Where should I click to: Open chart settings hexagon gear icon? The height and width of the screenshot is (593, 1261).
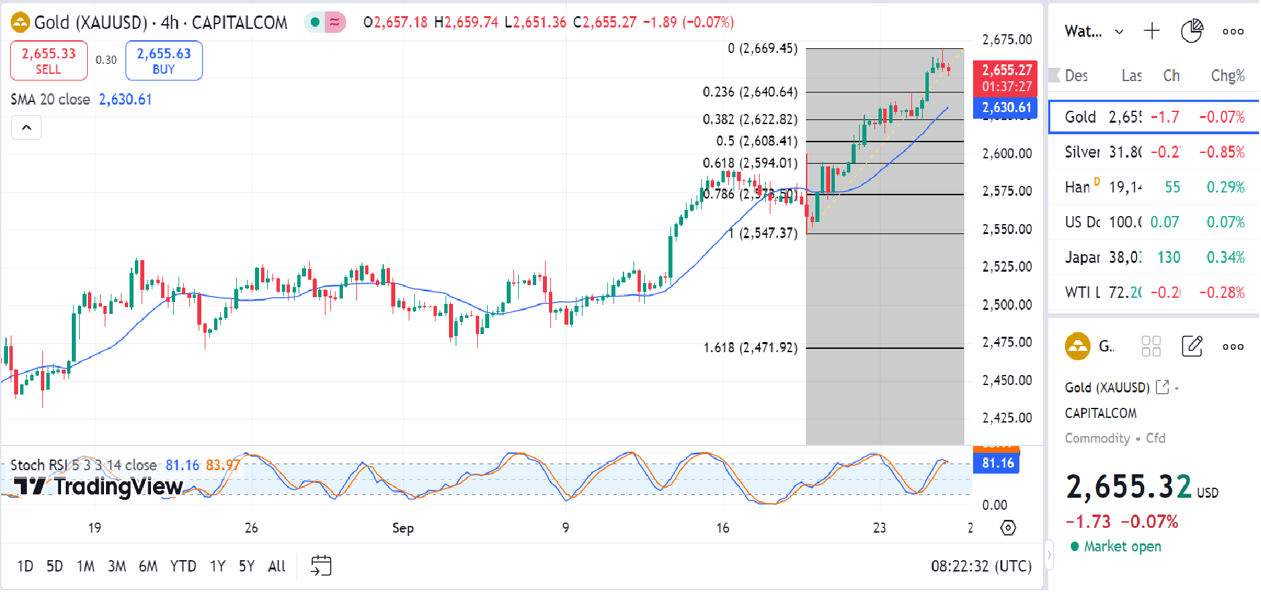click(x=1007, y=528)
